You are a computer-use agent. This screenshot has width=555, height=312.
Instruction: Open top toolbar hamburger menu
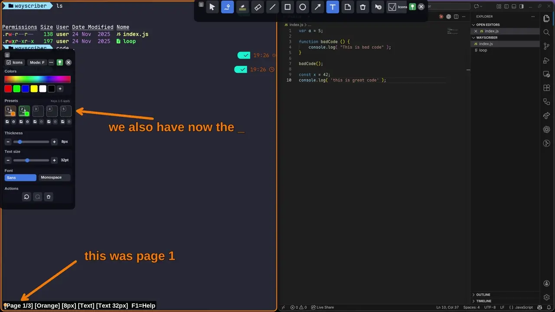201,5
